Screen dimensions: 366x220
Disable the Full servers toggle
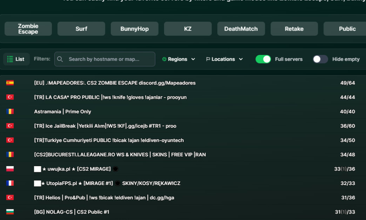[x=263, y=59]
